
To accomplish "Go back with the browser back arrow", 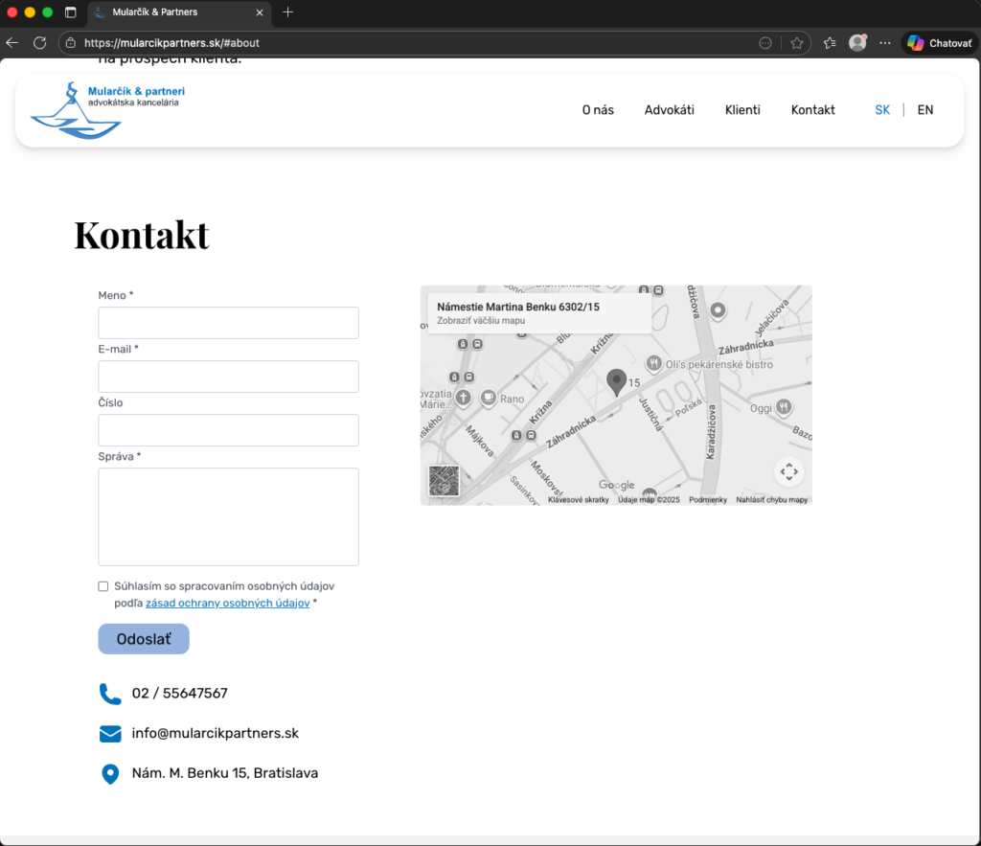I will [x=12, y=43].
